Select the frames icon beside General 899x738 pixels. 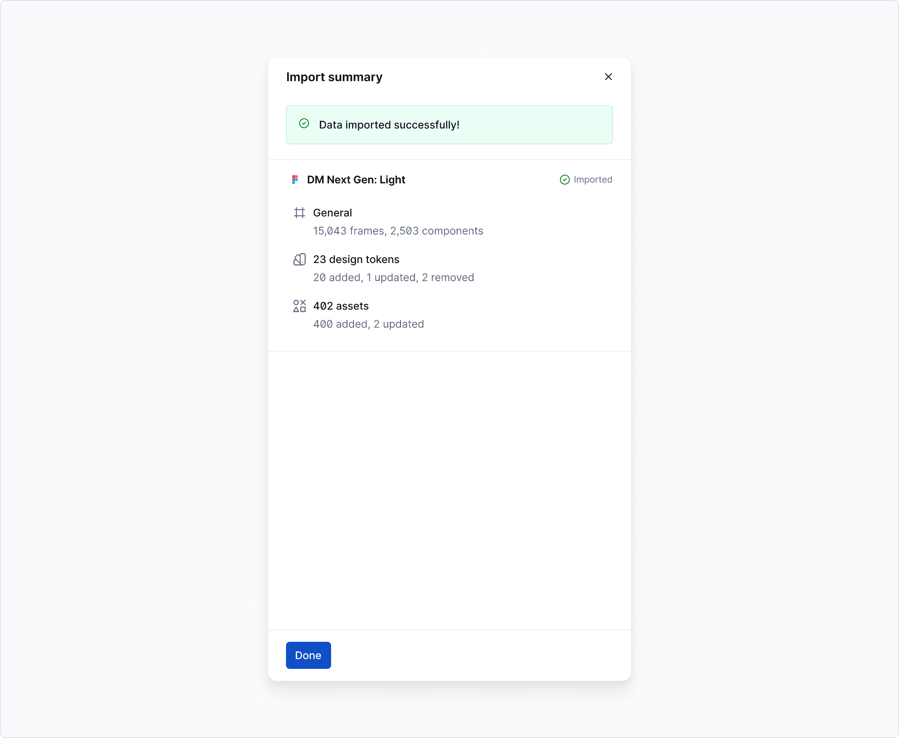click(x=300, y=213)
